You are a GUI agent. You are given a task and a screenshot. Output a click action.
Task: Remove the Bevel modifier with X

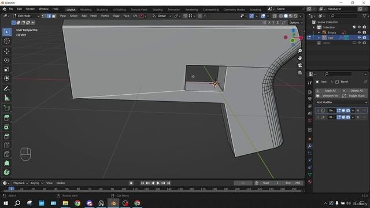(x=358, y=110)
